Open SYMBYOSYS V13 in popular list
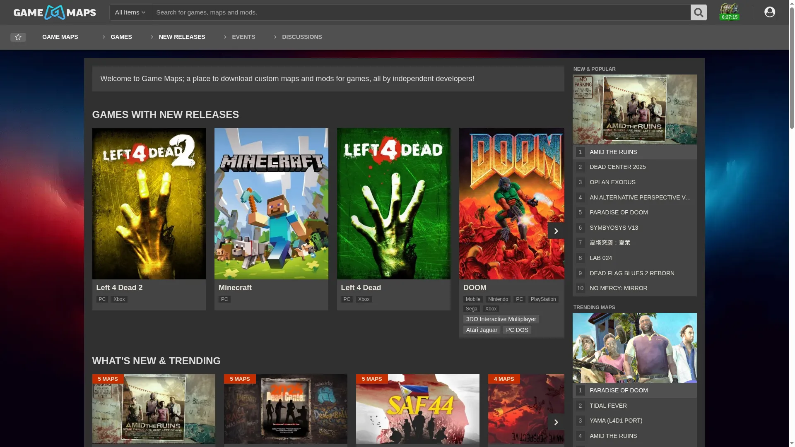 coord(635,228)
